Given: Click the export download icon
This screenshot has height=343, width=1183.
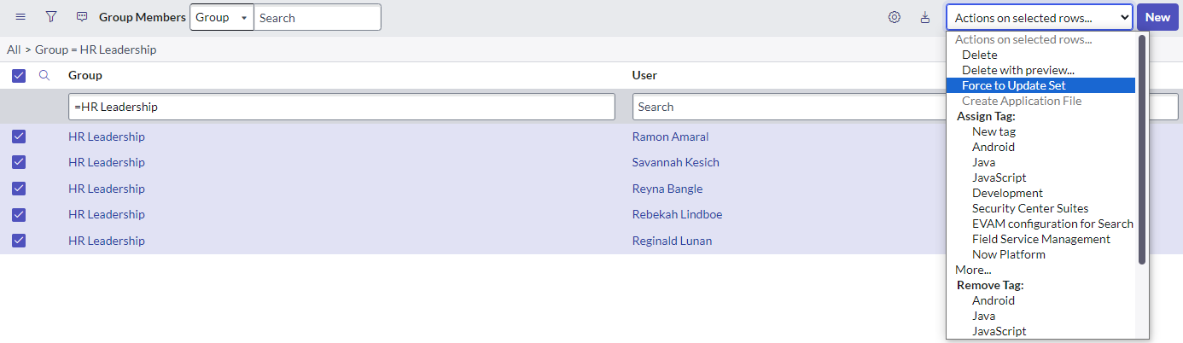Looking at the screenshot, I should click(x=925, y=17).
